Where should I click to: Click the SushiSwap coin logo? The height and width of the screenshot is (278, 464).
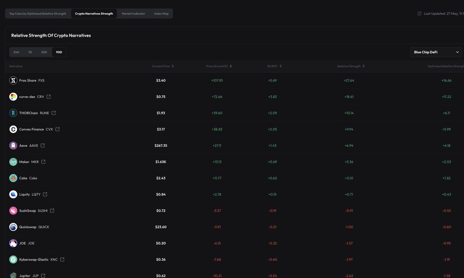[13, 211]
